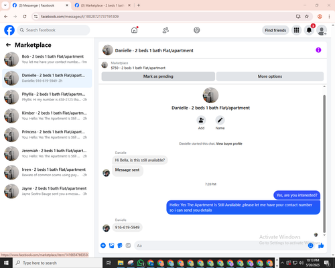Viewport: 335px width, 268px height.
Task: Click the Search Facebook field
Action: coord(54,30)
